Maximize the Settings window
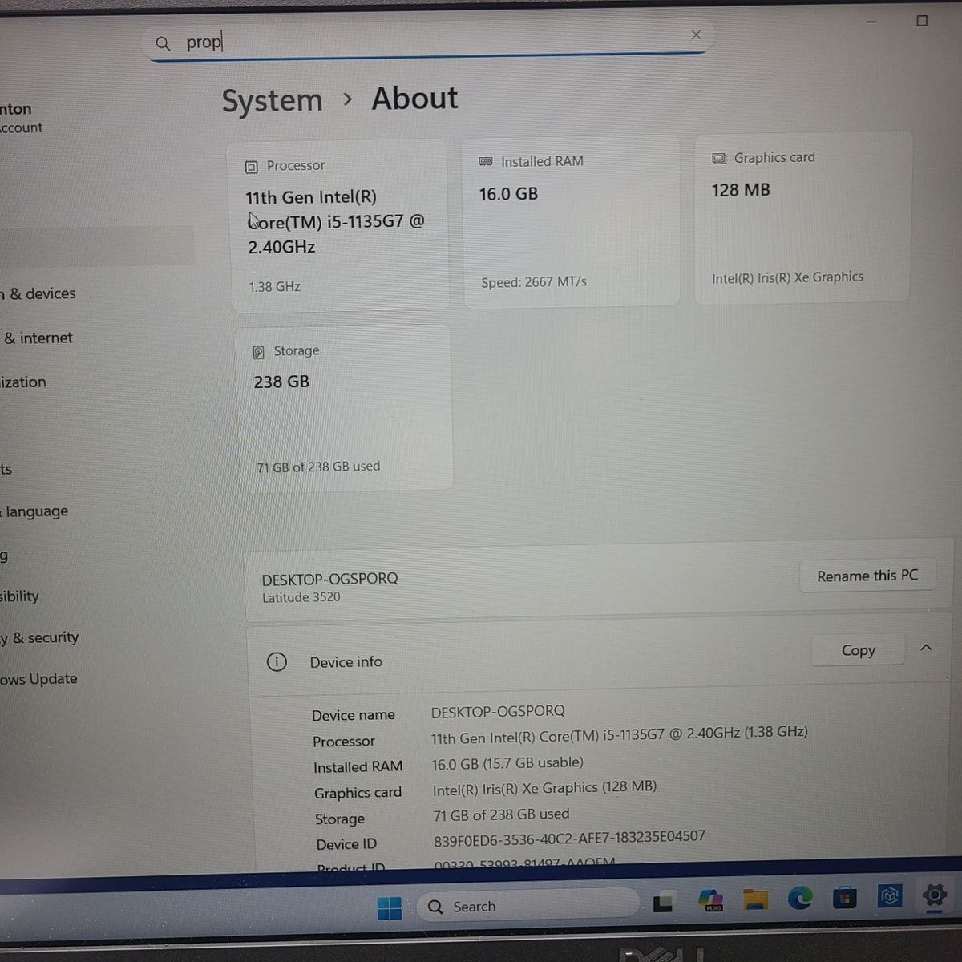 [x=922, y=21]
